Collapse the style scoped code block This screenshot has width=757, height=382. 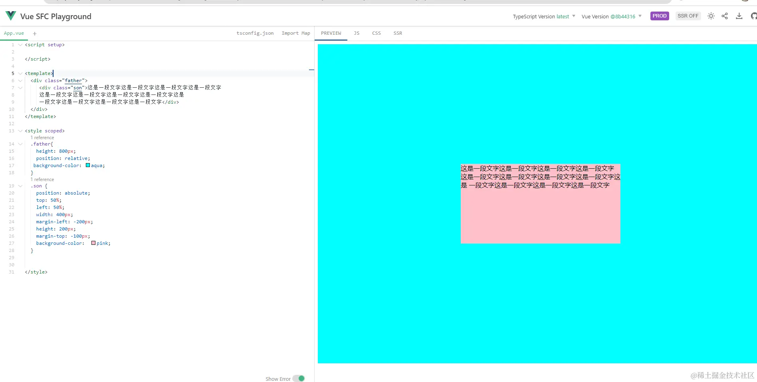pos(20,131)
